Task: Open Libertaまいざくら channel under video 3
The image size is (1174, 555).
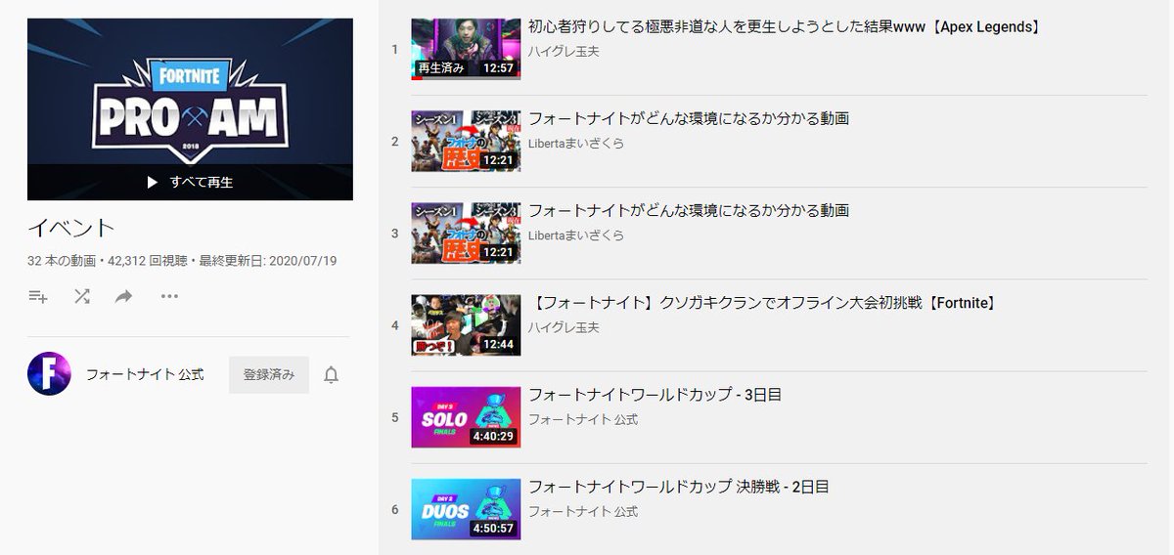Action: (x=576, y=235)
